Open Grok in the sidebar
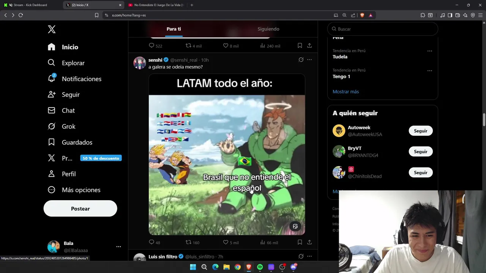The height and width of the screenshot is (273, 486). click(x=62, y=126)
